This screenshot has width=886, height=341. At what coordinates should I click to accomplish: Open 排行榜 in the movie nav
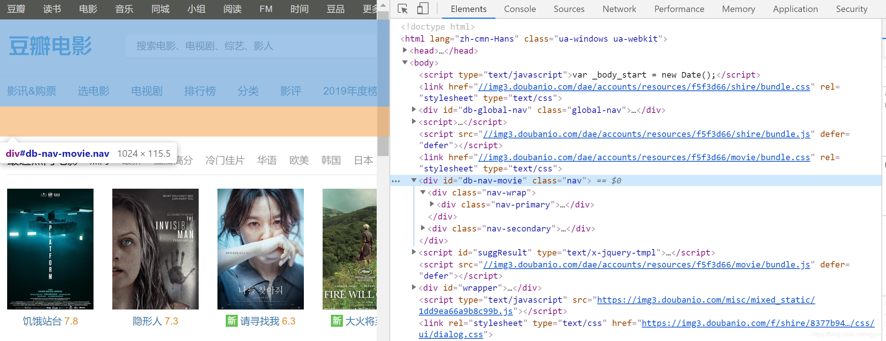click(200, 91)
